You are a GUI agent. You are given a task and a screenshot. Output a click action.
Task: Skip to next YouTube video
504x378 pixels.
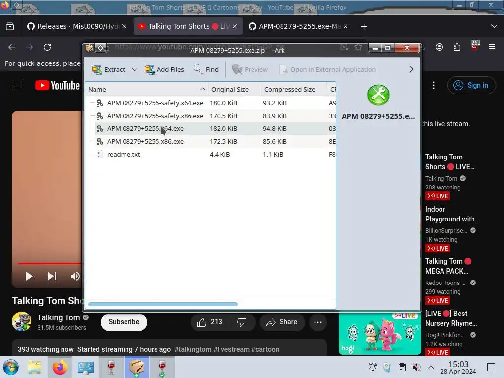52,276
